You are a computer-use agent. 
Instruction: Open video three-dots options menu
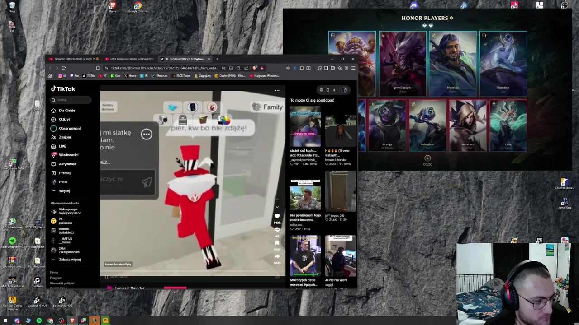[x=277, y=90]
